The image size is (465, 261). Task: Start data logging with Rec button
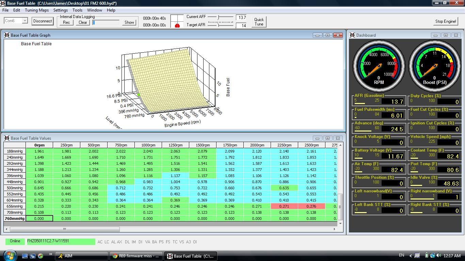[x=66, y=22]
